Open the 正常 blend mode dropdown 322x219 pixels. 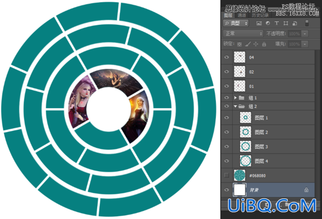click(243, 33)
